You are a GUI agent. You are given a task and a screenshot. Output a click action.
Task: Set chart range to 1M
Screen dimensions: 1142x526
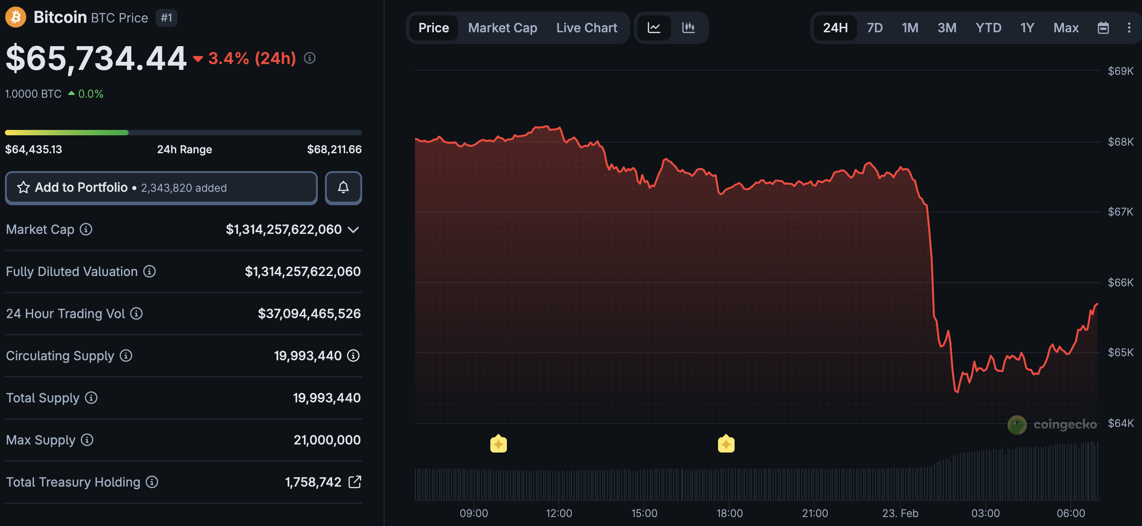click(x=910, y=28)
